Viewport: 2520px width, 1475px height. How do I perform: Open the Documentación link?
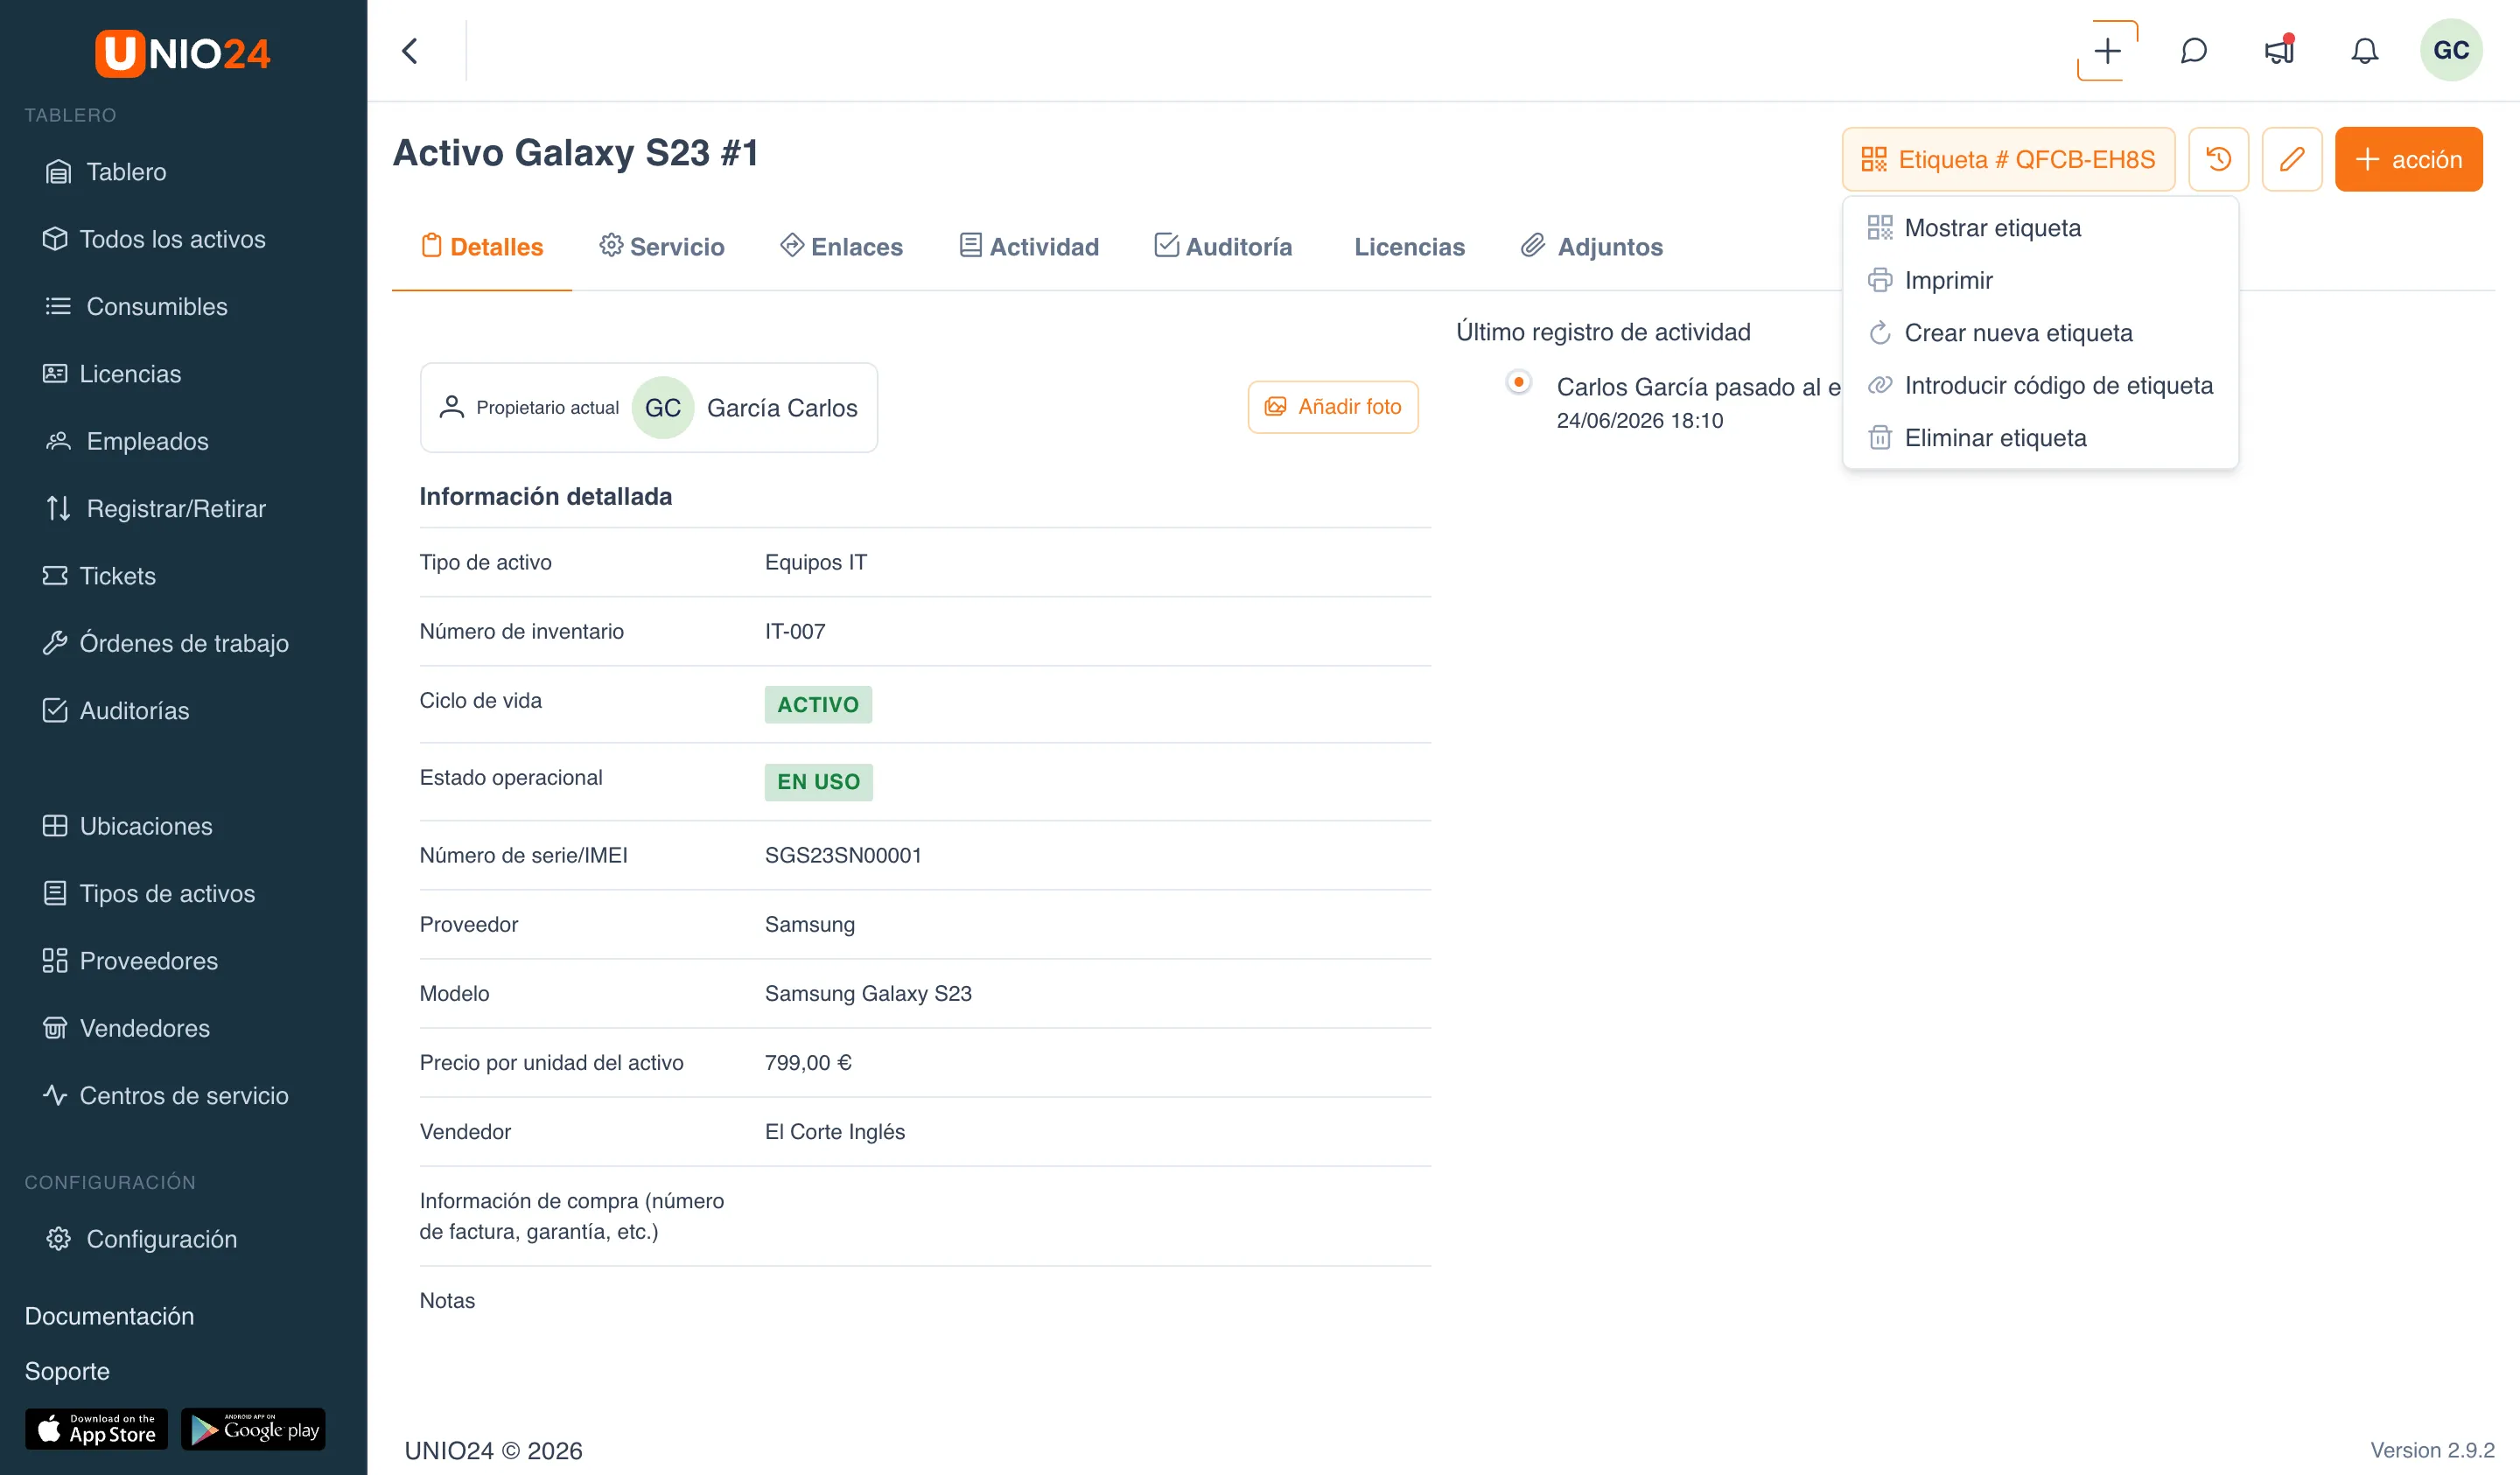109,1316
